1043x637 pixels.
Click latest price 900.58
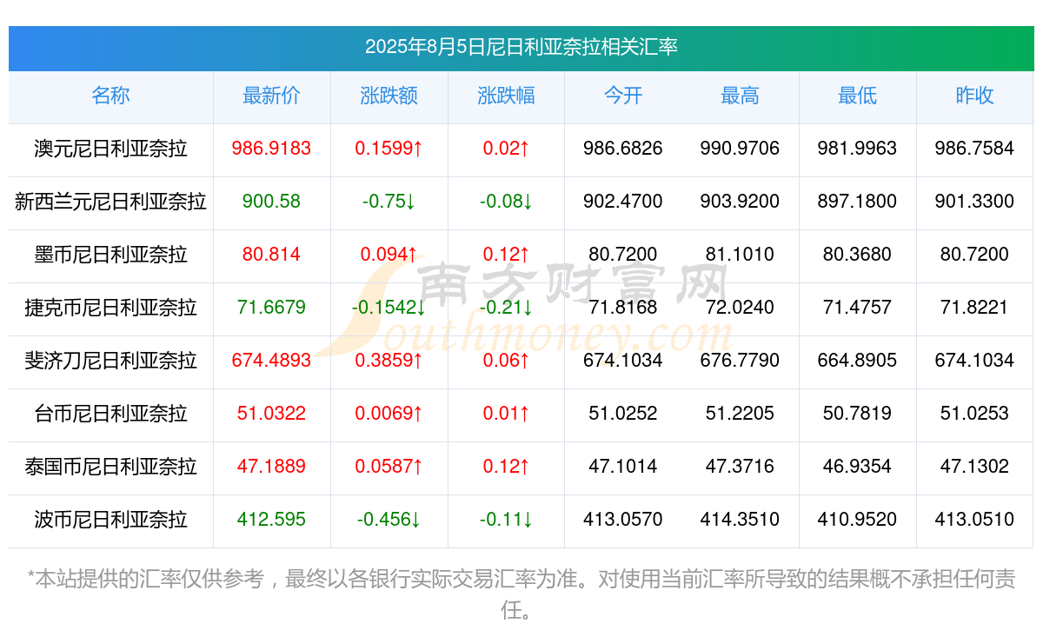coord(271,202)
